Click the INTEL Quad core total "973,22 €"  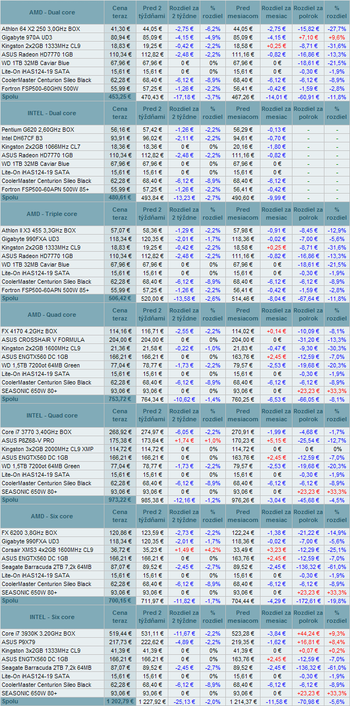120,500
